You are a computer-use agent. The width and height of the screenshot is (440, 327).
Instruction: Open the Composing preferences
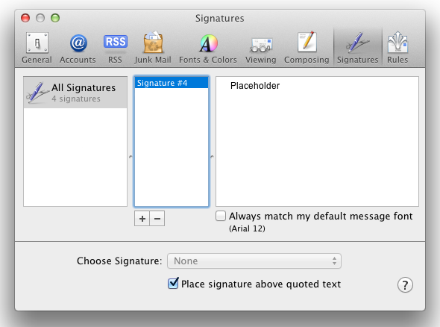click(x=307, y=48)
